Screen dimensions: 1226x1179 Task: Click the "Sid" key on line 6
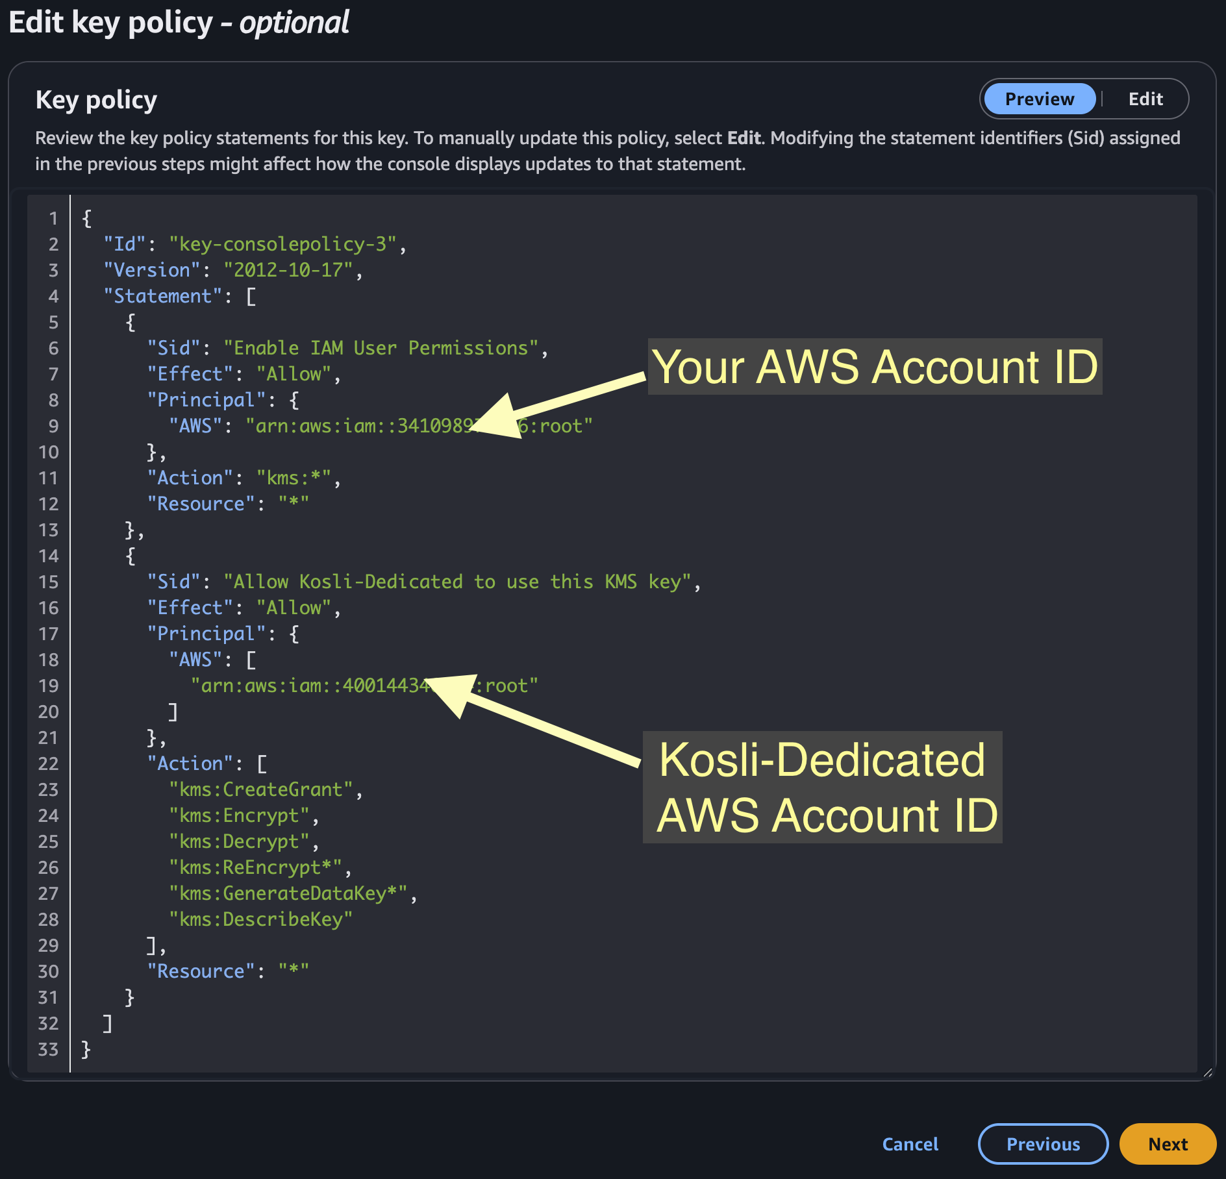click(x=174, y=348)
